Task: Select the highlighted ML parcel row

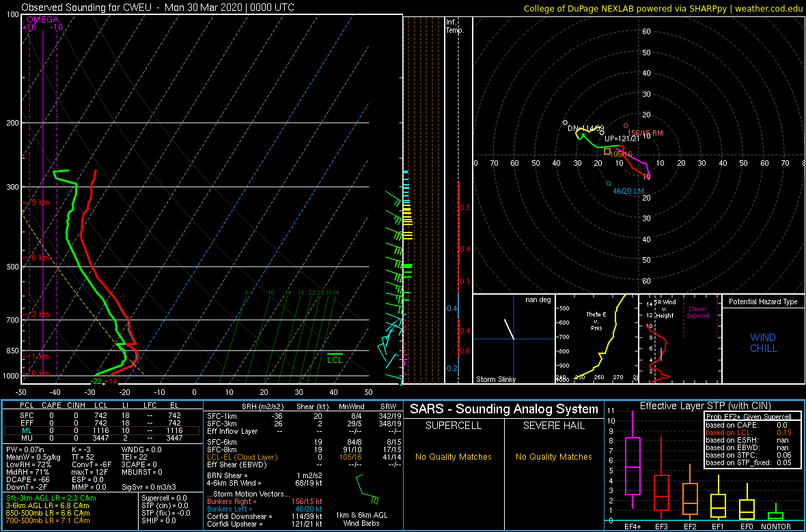Action: click(x=102, y=430)
